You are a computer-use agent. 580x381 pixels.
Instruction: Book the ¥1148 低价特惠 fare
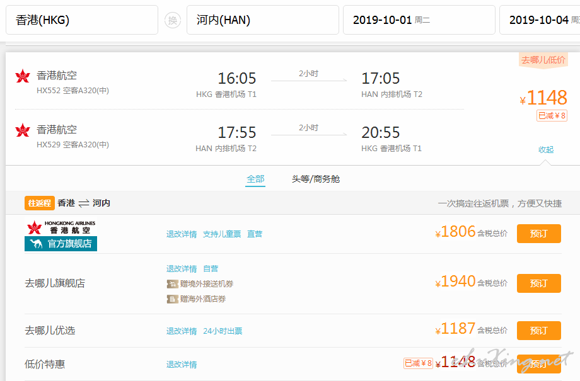[x=539, y=364]
